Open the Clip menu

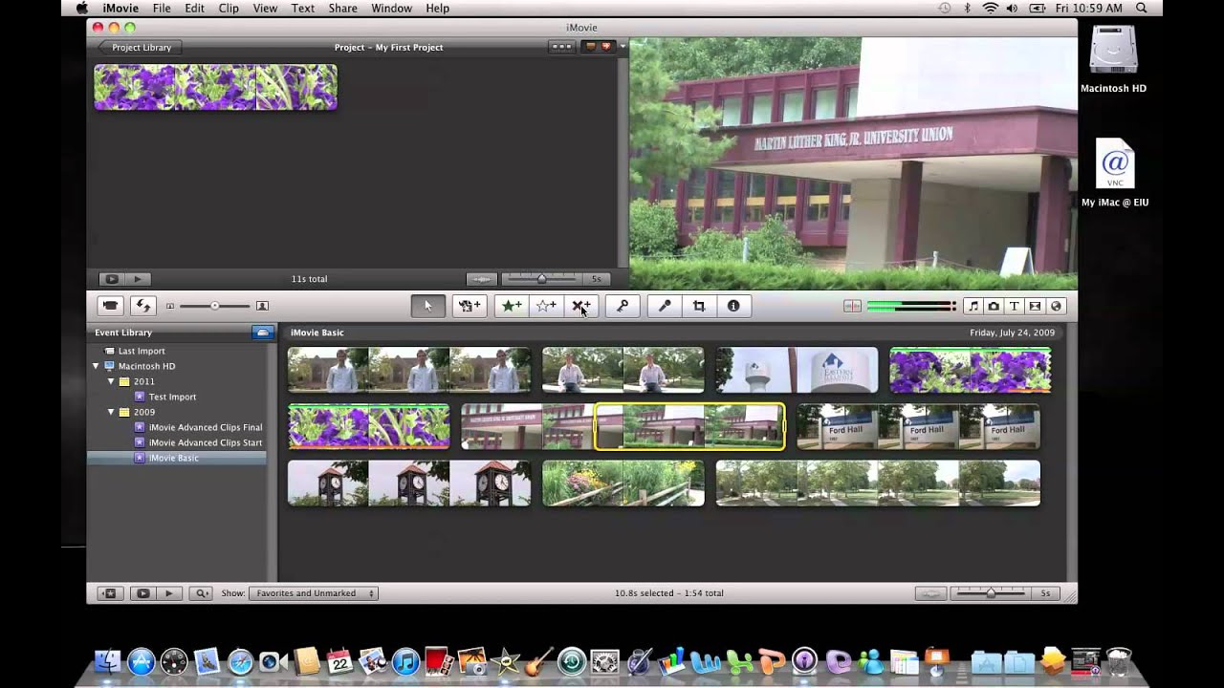point(229,8)
